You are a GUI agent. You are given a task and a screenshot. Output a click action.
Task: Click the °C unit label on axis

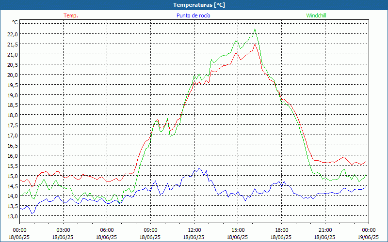(x=15, y=22)
